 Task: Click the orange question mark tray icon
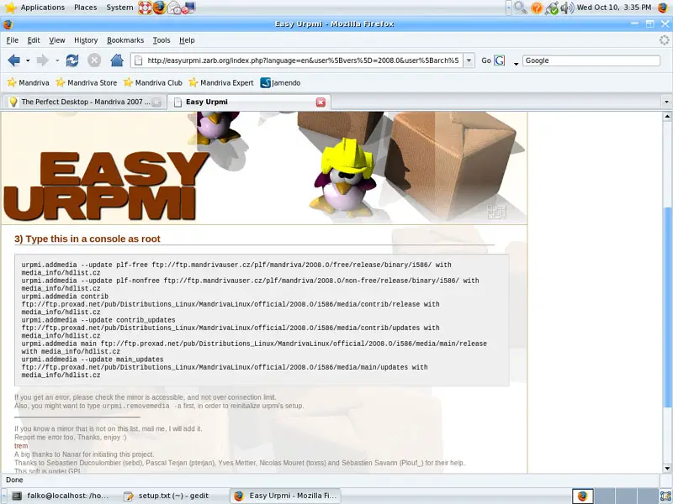[537, 8]
